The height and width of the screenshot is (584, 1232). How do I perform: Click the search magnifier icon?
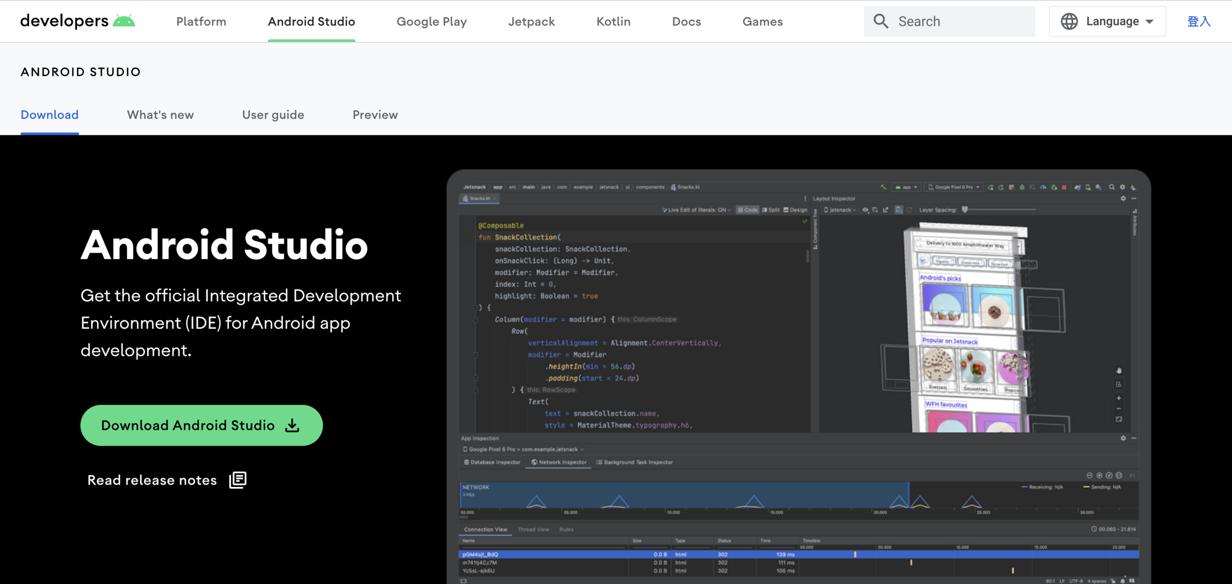(881, 21)
